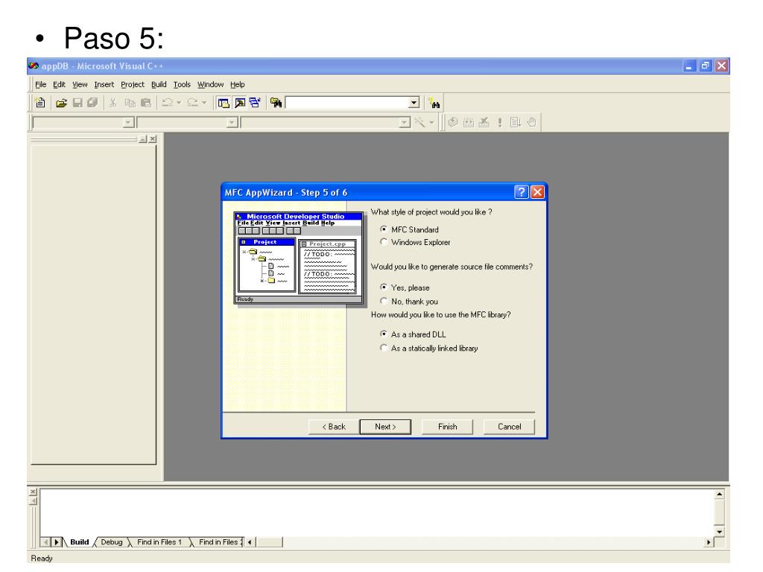Screen dimensions: 763x572
Task: Click the Cancel button in the wizard
Action: 509,427
